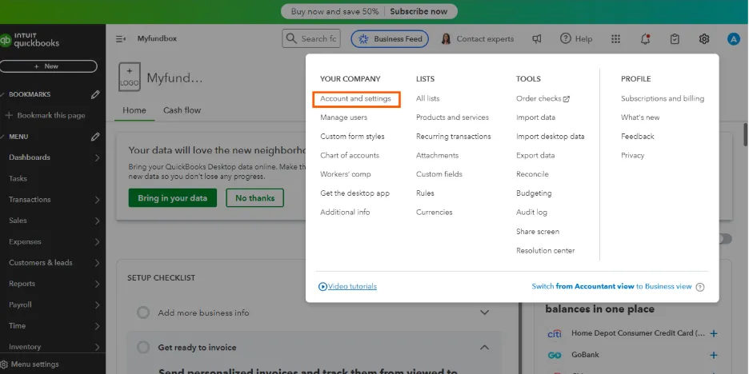Click the page vertical scrollbar
749x374 pixels.
[745, 134]
